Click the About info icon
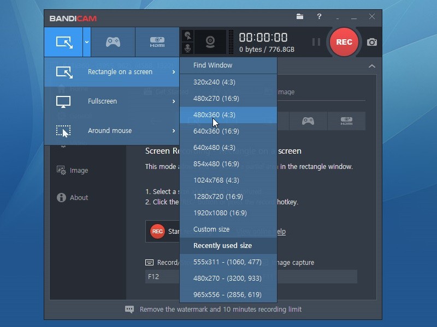Image resolution: width=437 pixels, height=327 pixels. pos(61,197)
